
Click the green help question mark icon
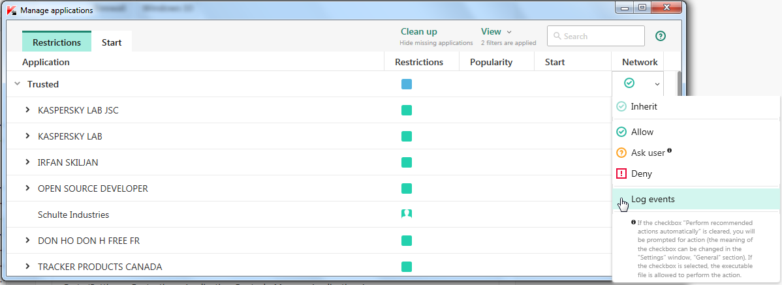click(660, 37)
